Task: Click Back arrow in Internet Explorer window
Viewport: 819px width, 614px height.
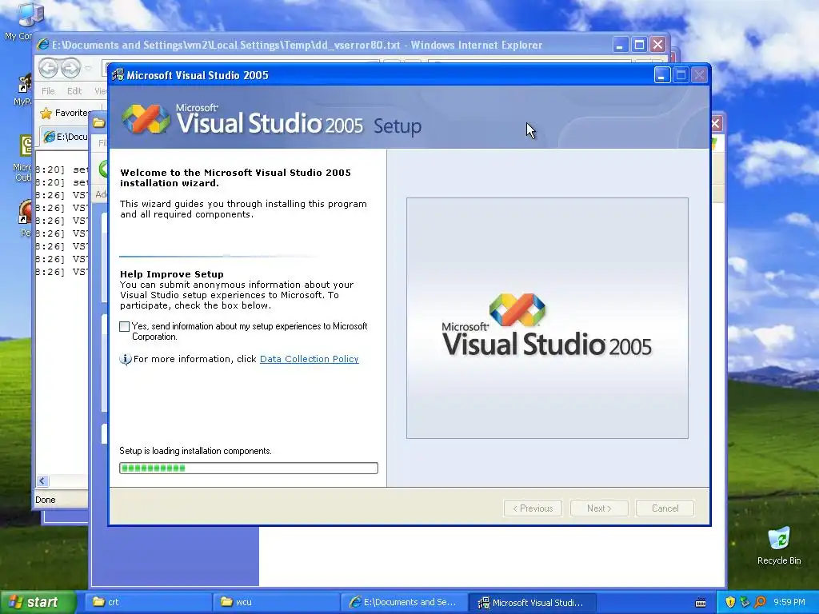Action: [48, 68]
